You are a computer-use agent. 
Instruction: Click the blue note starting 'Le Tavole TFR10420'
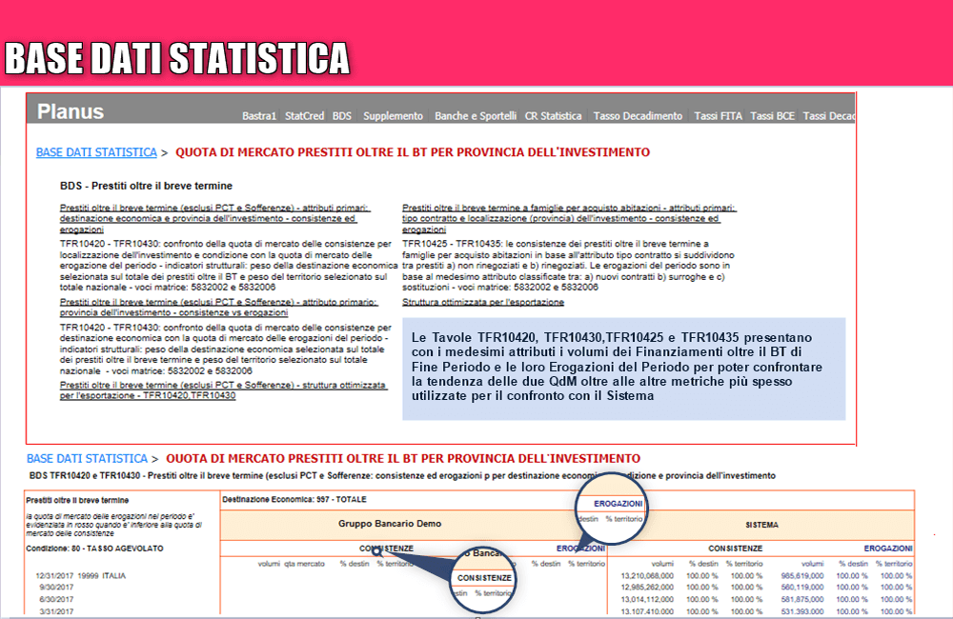(623, 369)
